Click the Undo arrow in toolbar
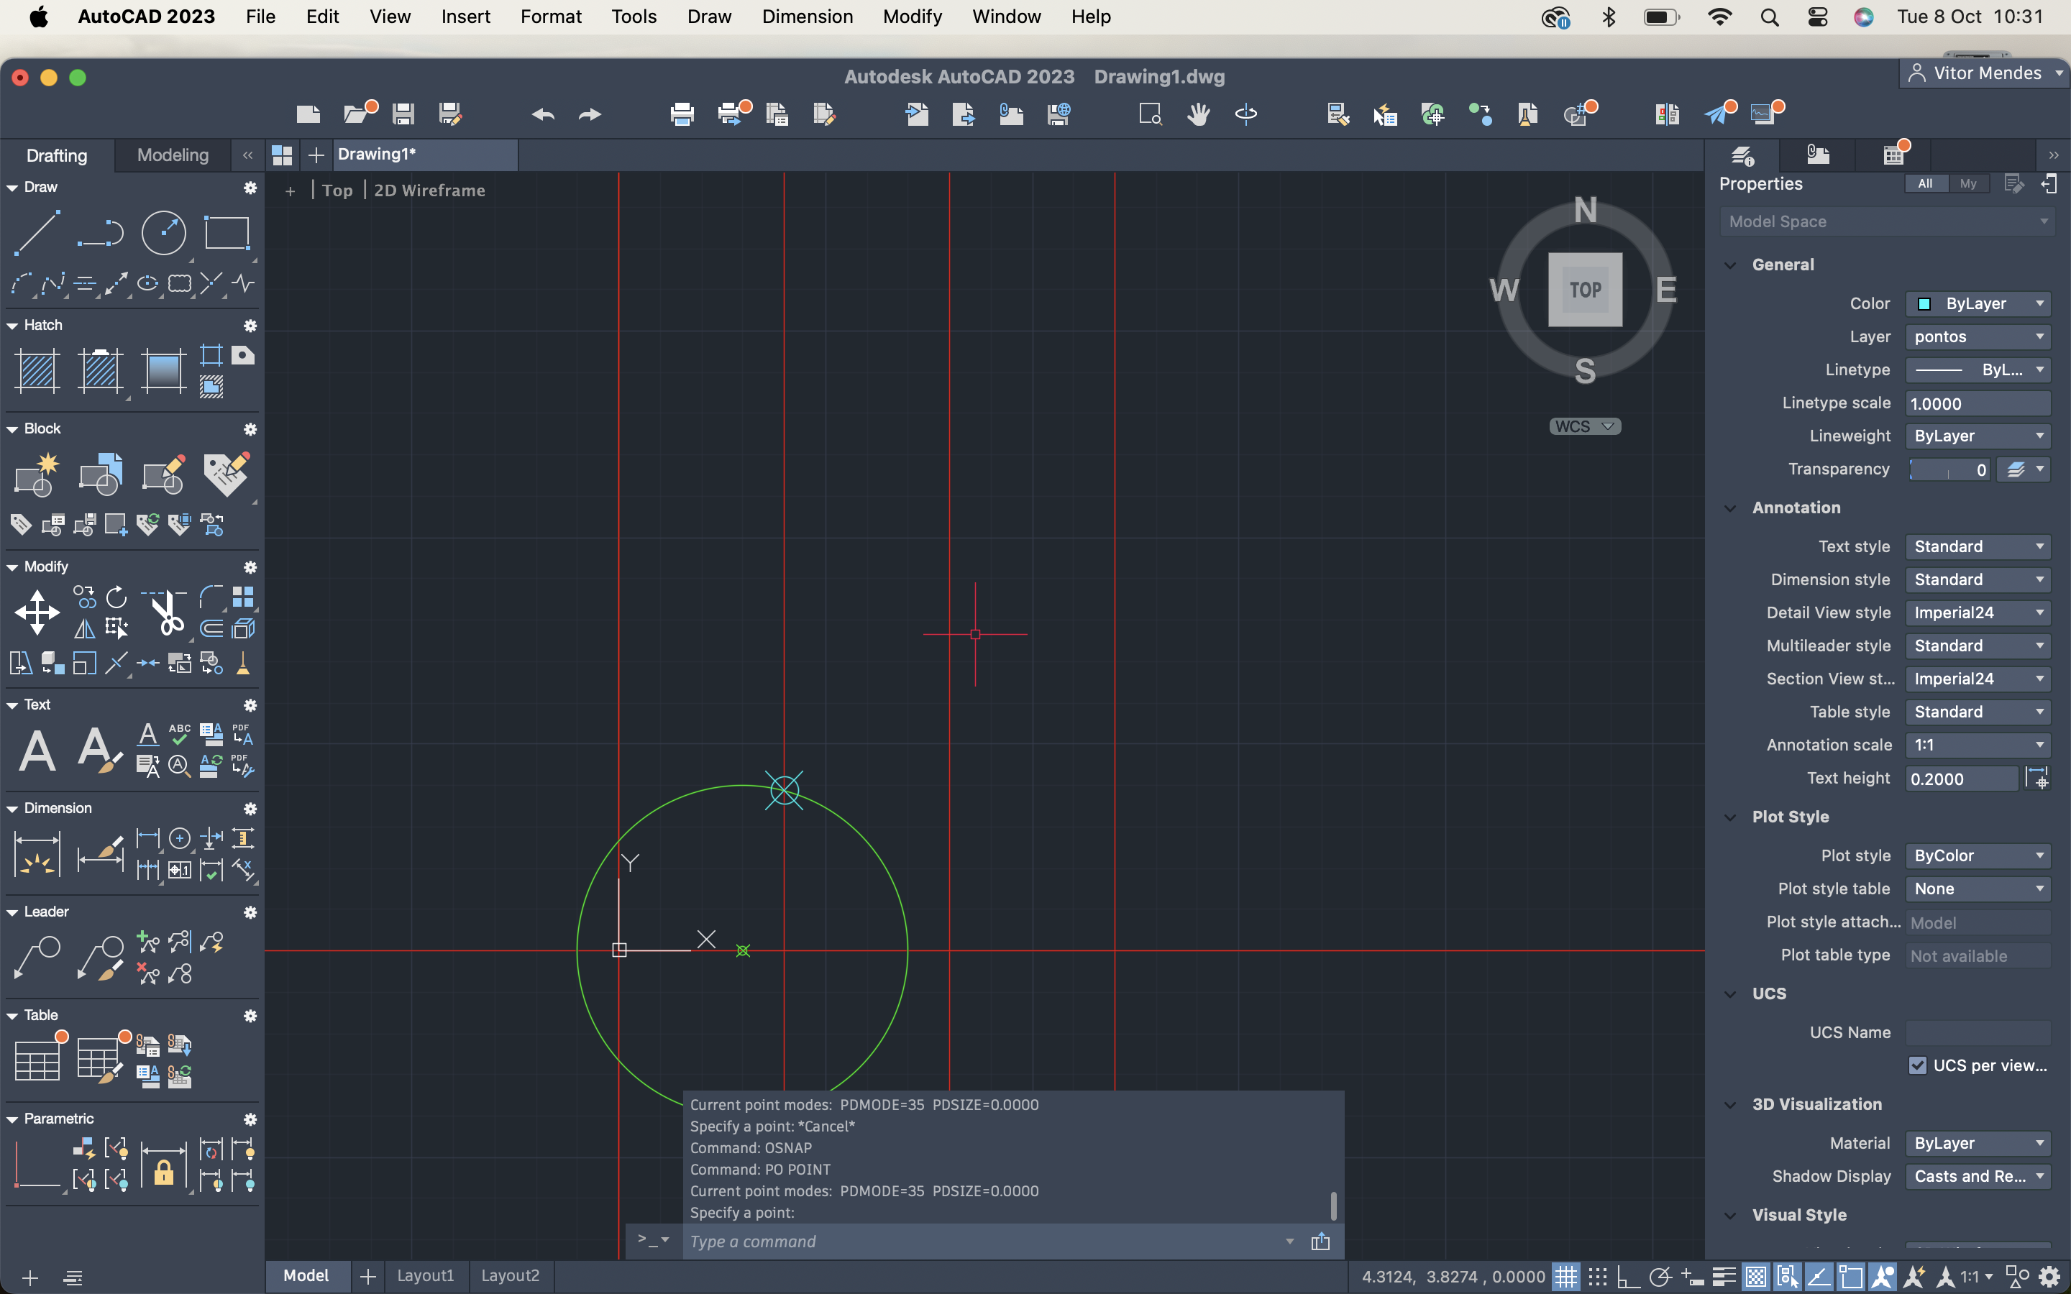Viewport: 2071px width, 1294px height. [x=543, y=114]
